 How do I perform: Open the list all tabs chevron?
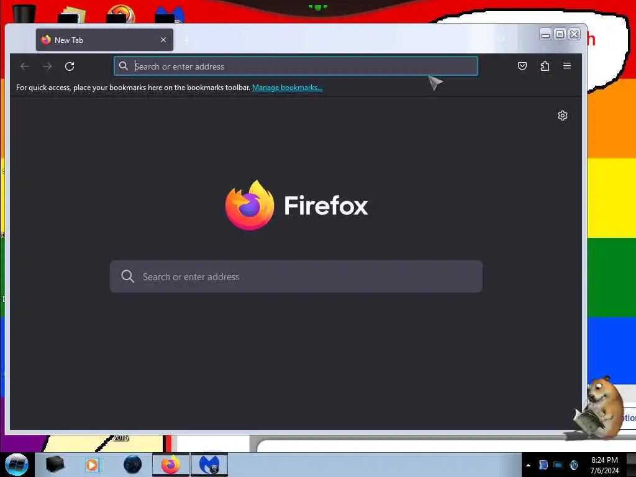coord(502,40)
